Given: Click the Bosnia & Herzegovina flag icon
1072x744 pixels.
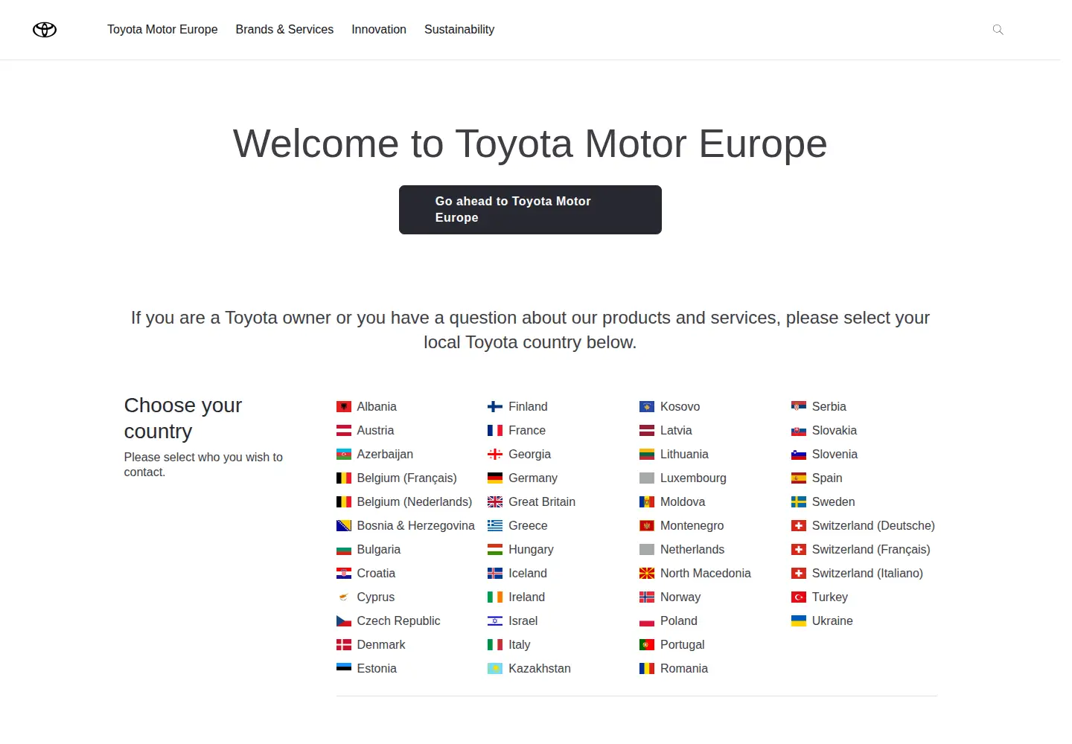Looking at the screenshot, I should click(x=344, y=526).
